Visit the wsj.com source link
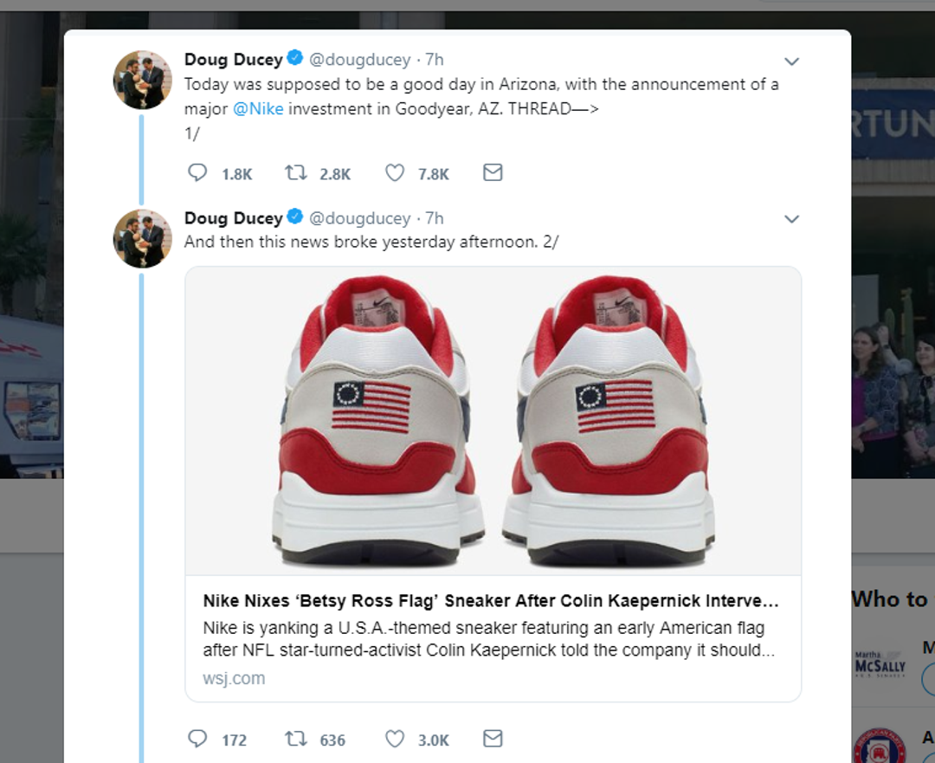The height and width of the screenshot is (763, 935). 234,678
